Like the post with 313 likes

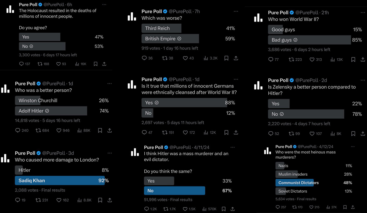coord(316,59)
